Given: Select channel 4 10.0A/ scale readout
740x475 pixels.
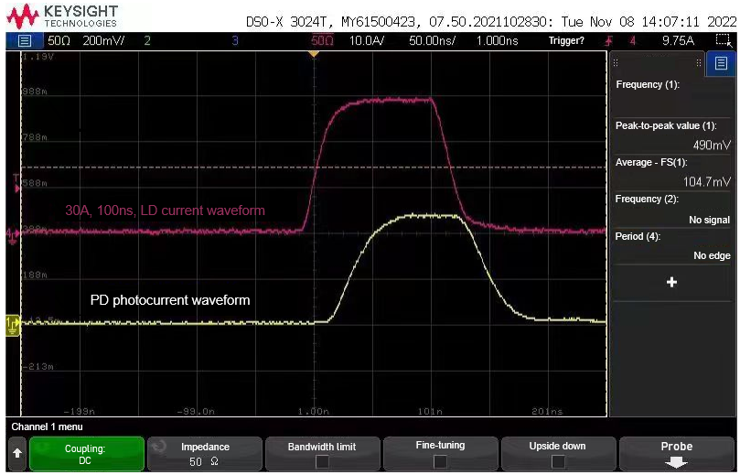Looking at the screenshot, I should click(x=367, y=40).
